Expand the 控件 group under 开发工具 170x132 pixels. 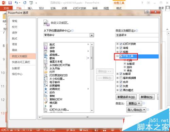tap(125, 67)
